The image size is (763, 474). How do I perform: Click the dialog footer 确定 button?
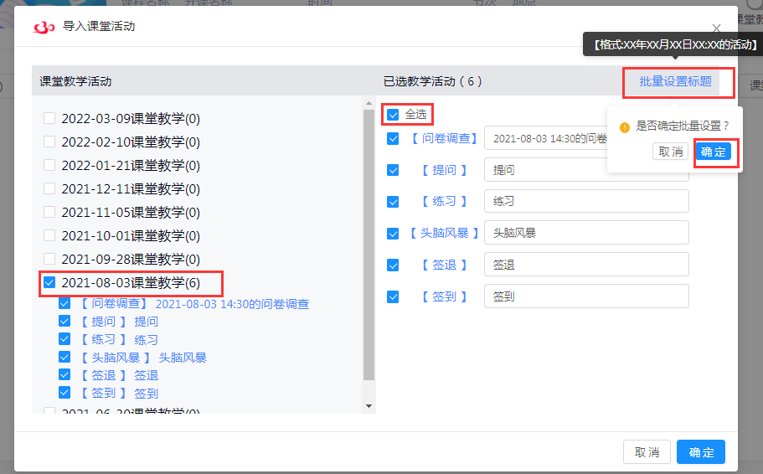click(x=700, y=452)
